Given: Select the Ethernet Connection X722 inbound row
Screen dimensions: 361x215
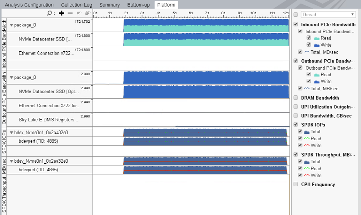Looking at the screenshot, I should [x=46, y=53].
